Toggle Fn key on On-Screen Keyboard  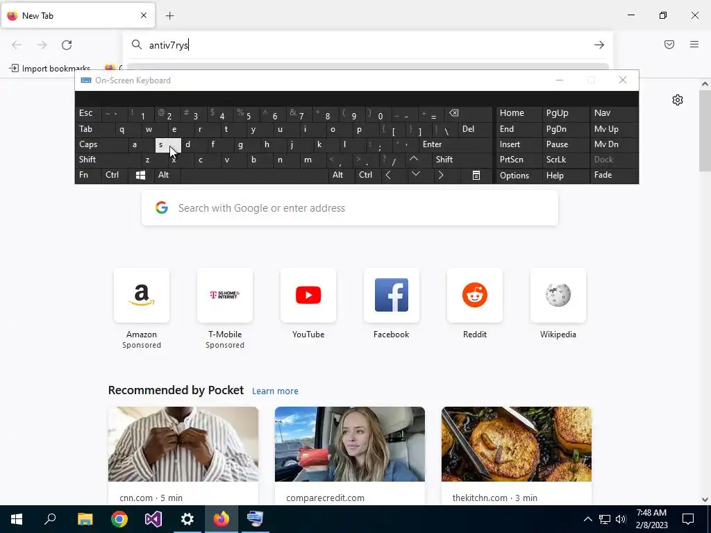pos(88,176)
